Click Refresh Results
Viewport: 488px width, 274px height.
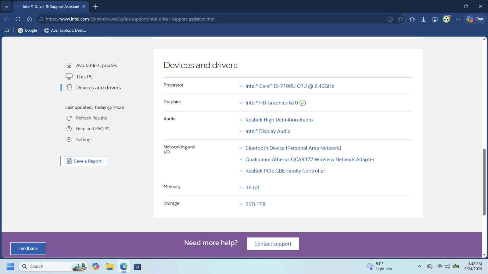coord(91,118)
